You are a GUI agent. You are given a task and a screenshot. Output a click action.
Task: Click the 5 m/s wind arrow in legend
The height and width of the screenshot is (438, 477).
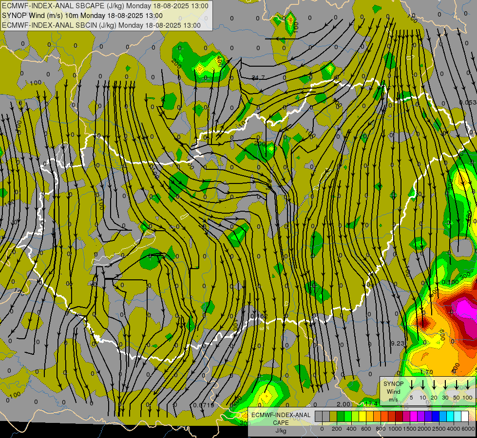pyautogui.click(x=411, y=384)
